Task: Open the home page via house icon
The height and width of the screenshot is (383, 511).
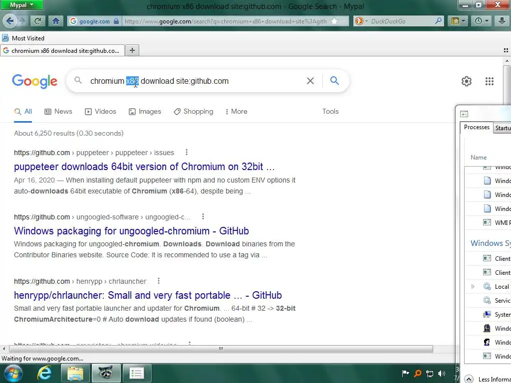Action: 56,21
